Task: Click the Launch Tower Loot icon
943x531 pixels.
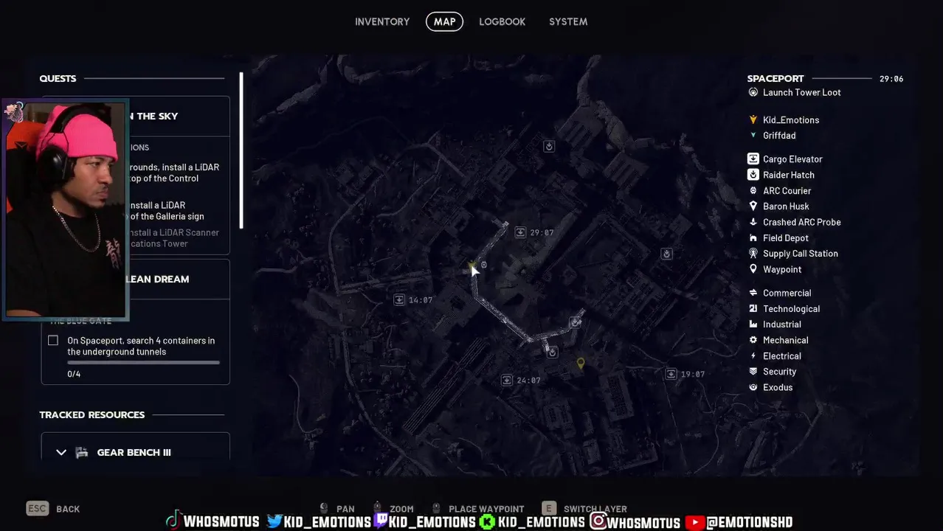Action: click(753, 92)
